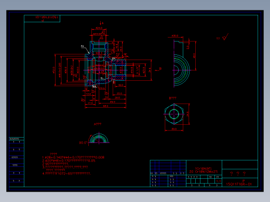Screen dimensions: 270x202
Task: Click the 30.0 dimension under the hexagon view
Action: (x=174, y=129)
